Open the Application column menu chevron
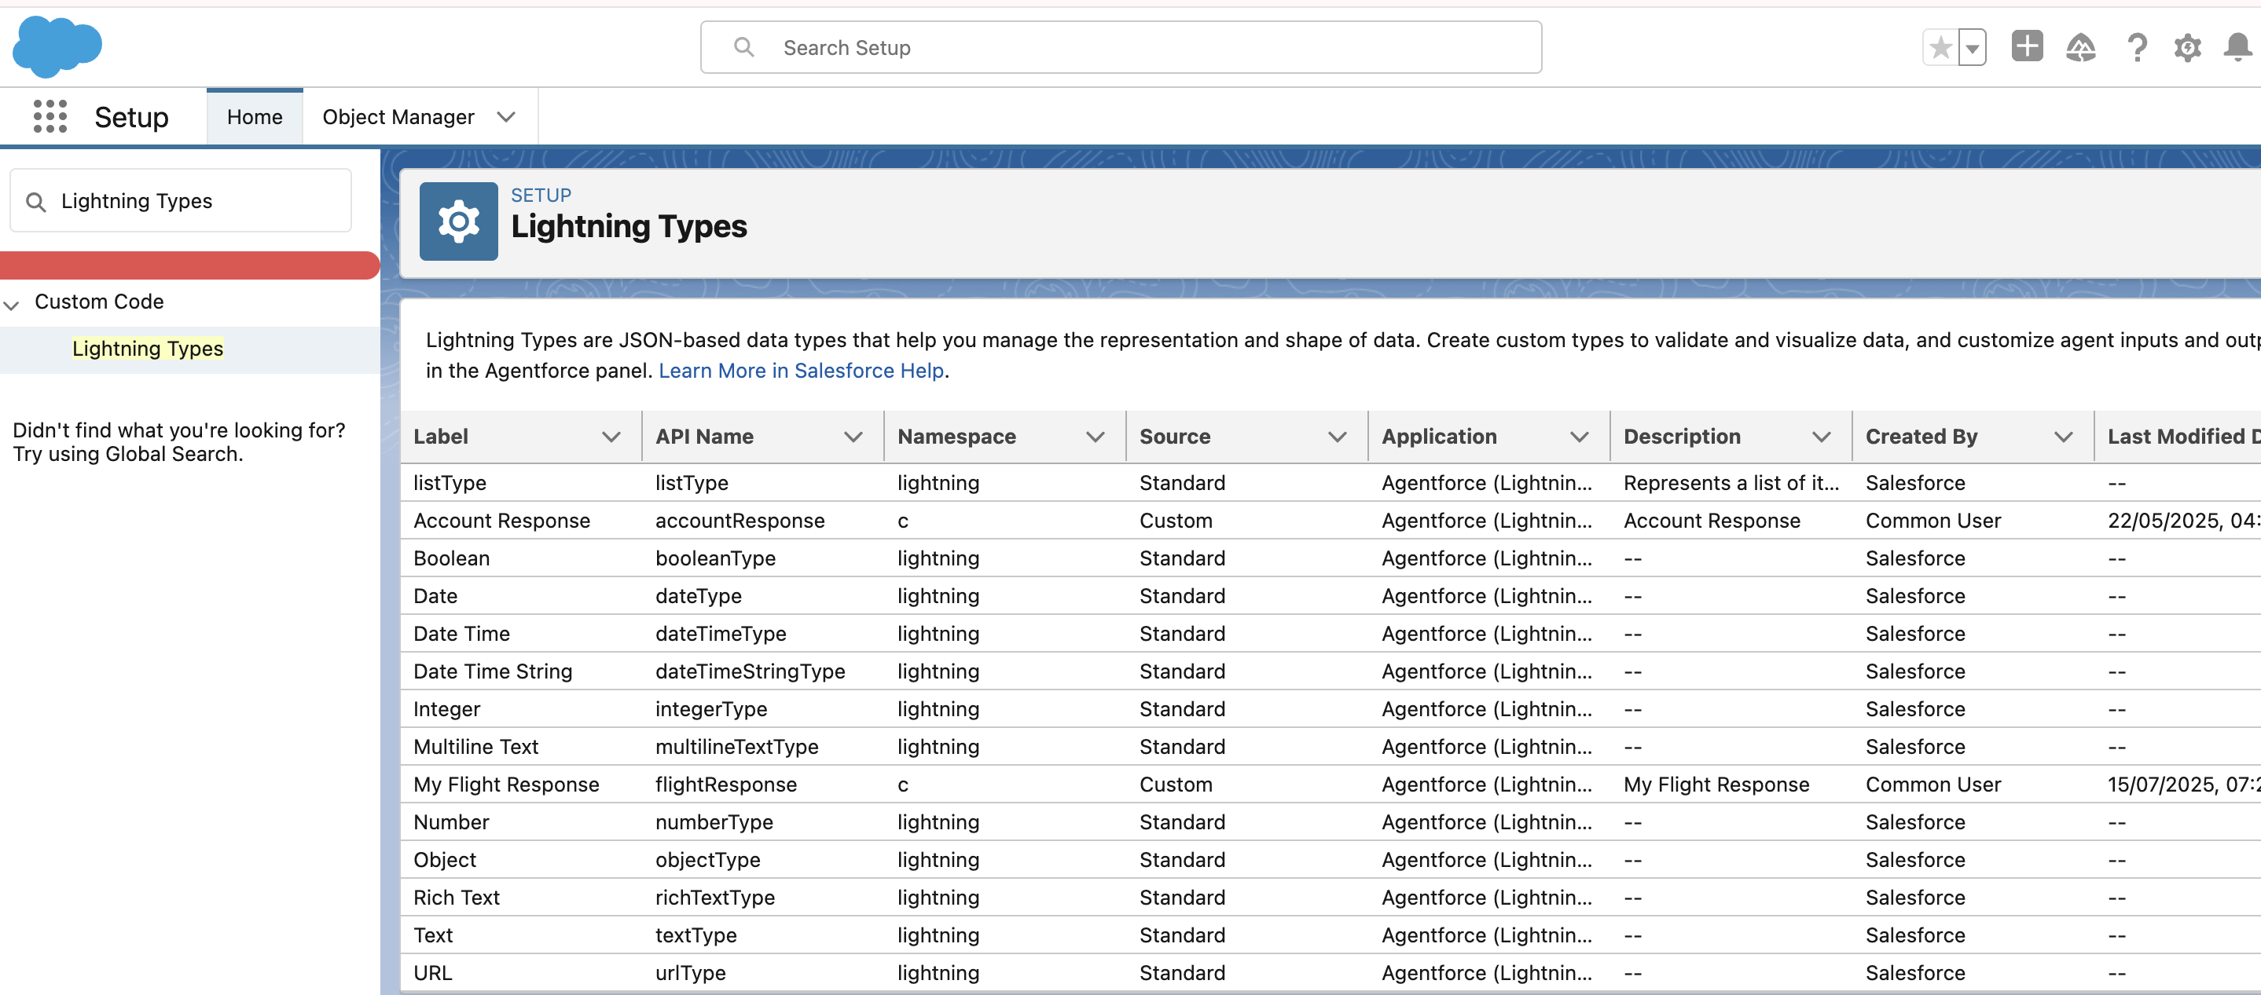2261x995 pixels. tap(1580, 437)
